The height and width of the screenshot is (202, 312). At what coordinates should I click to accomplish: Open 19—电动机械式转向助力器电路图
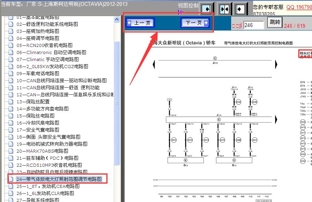coord(52,144)
